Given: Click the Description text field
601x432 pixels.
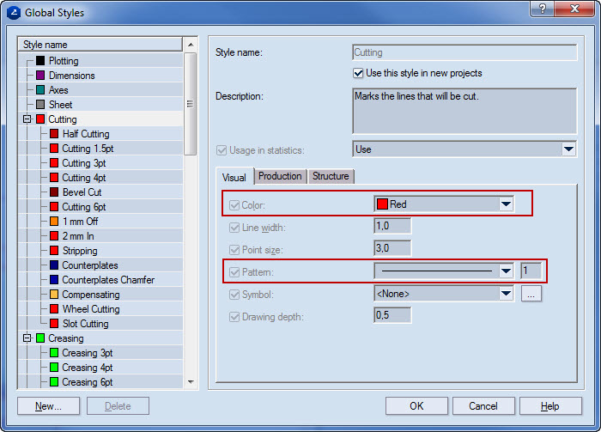Looking at the screenshot, I should coord(464,110).
